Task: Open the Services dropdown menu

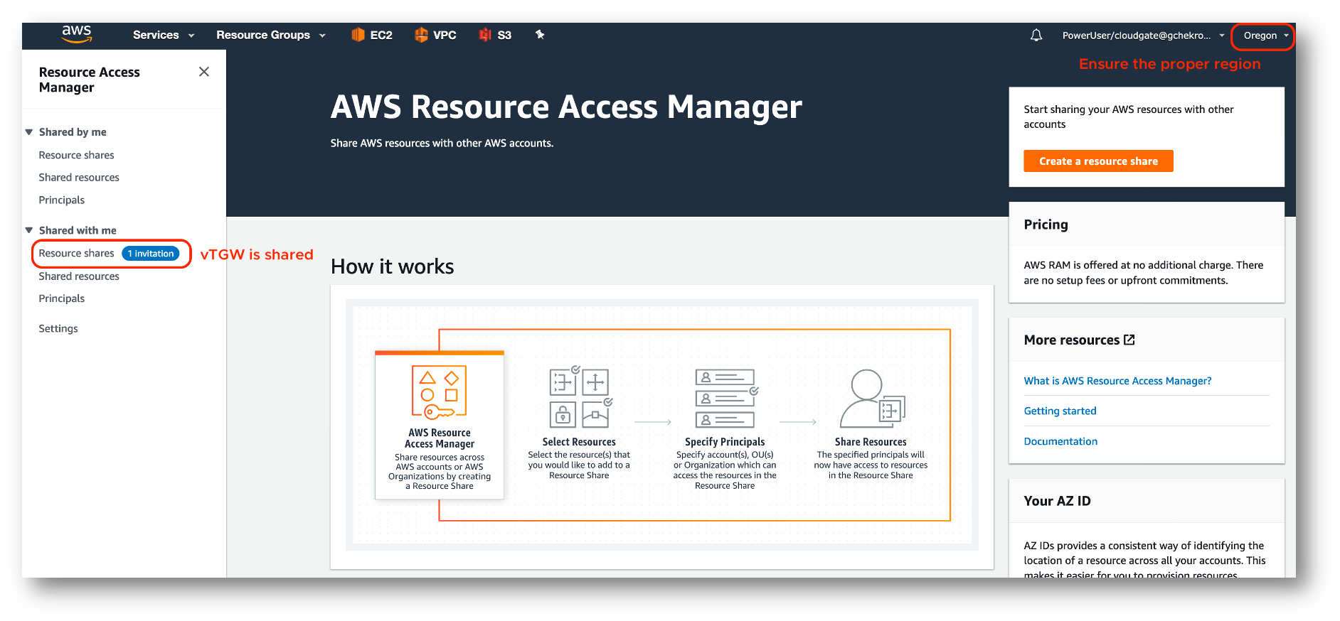Action: [x=164, y=35]
